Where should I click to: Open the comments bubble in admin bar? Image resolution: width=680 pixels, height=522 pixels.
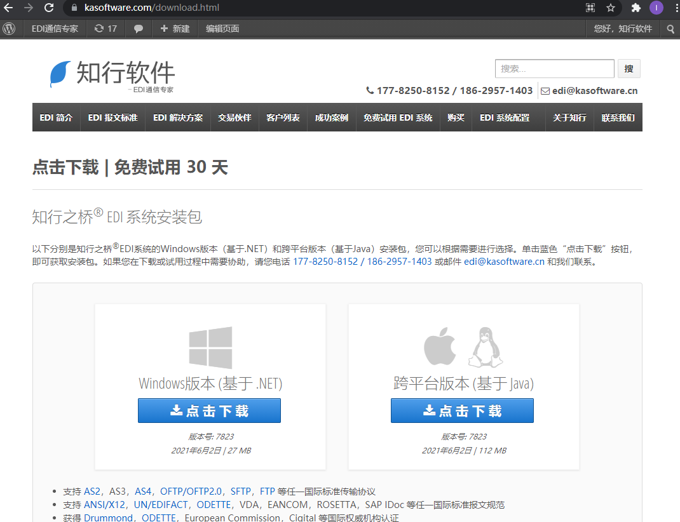(x=139, y=29)
